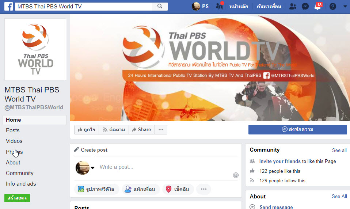
Task: Open notifications bell showing 18
Action: click(318, 6)
